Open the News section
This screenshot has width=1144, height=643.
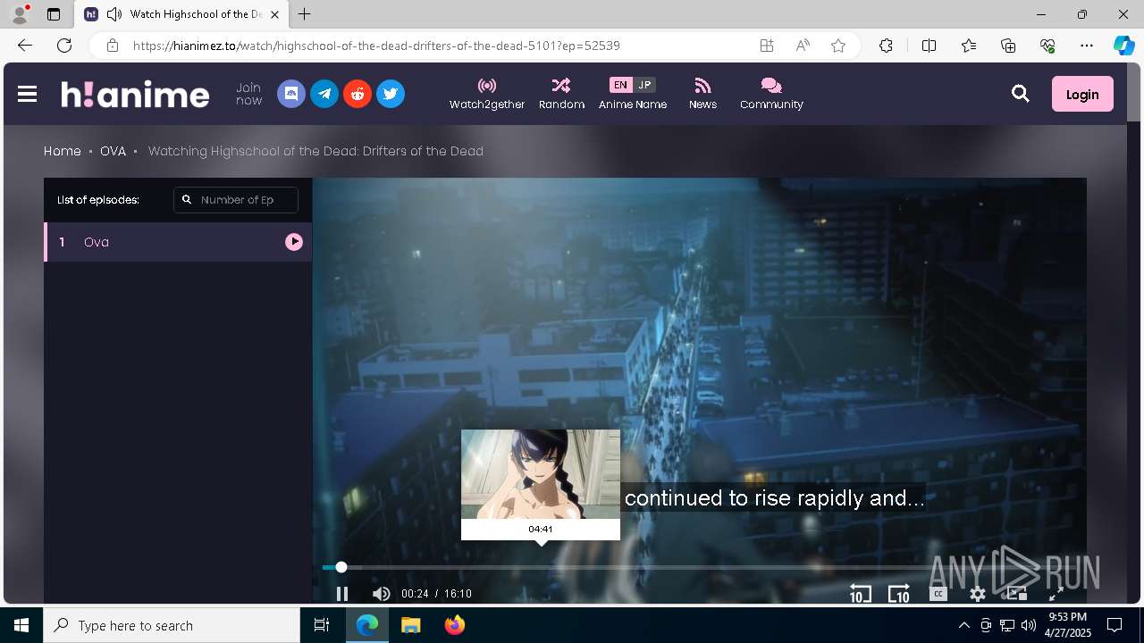pos(702,94)
